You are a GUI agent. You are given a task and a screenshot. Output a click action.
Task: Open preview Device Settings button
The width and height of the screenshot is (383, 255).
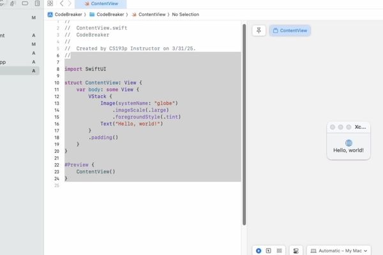(x=296, y=251)
